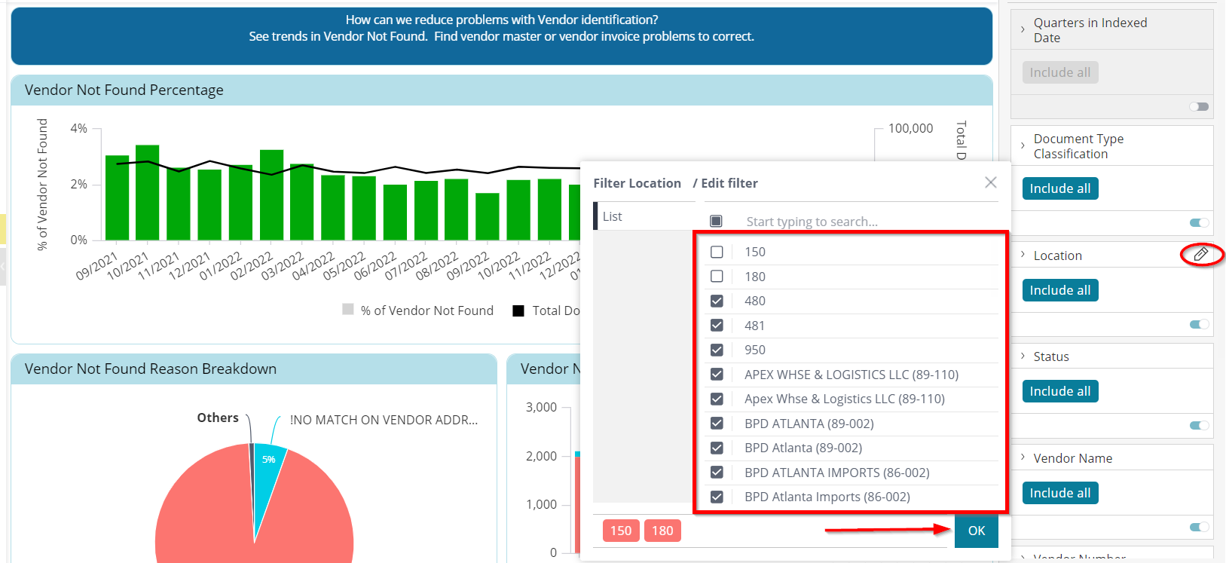Uncheck APEX WHSE & LOGISTICS LLC (89-110) checkbox
This screenshot has width=1226, height=563.
[x=717, y=375]
